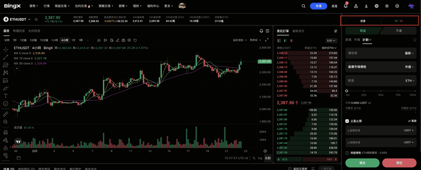The height and width of the screenshot is (170, 421).
Task: Open notifications bell with red badge
Action: click(x=345, y=6)
